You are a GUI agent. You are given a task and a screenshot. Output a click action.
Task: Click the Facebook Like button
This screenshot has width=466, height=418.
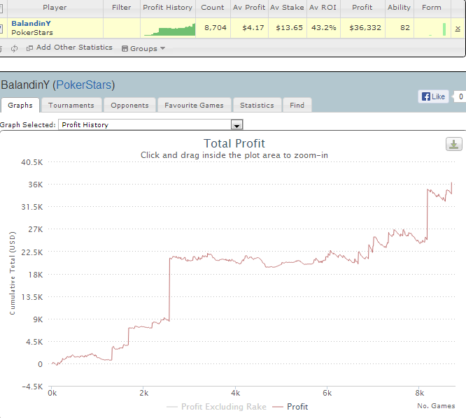coord(433,96)
